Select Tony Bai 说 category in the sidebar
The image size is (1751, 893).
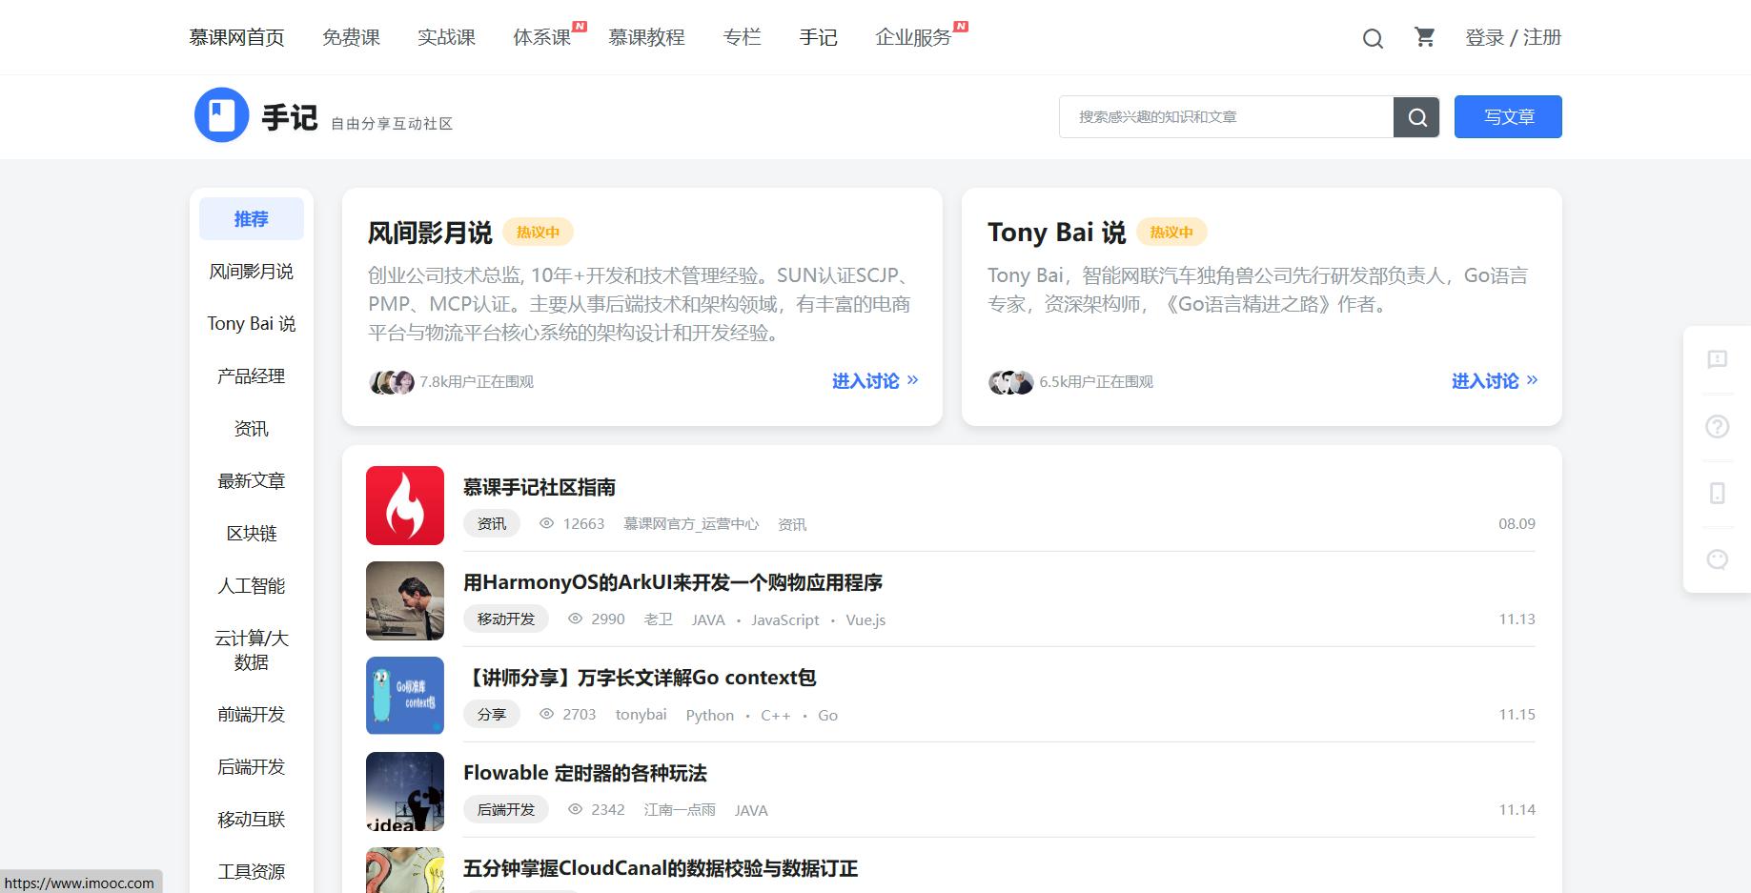coord(251,323)
